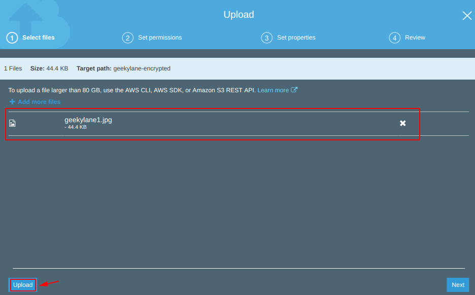Image resolution: width=475 pixels, height=295 pixels.
Task: Click the '- 44.4 KB' size under the file name
Action: click(x=76, y=127)
